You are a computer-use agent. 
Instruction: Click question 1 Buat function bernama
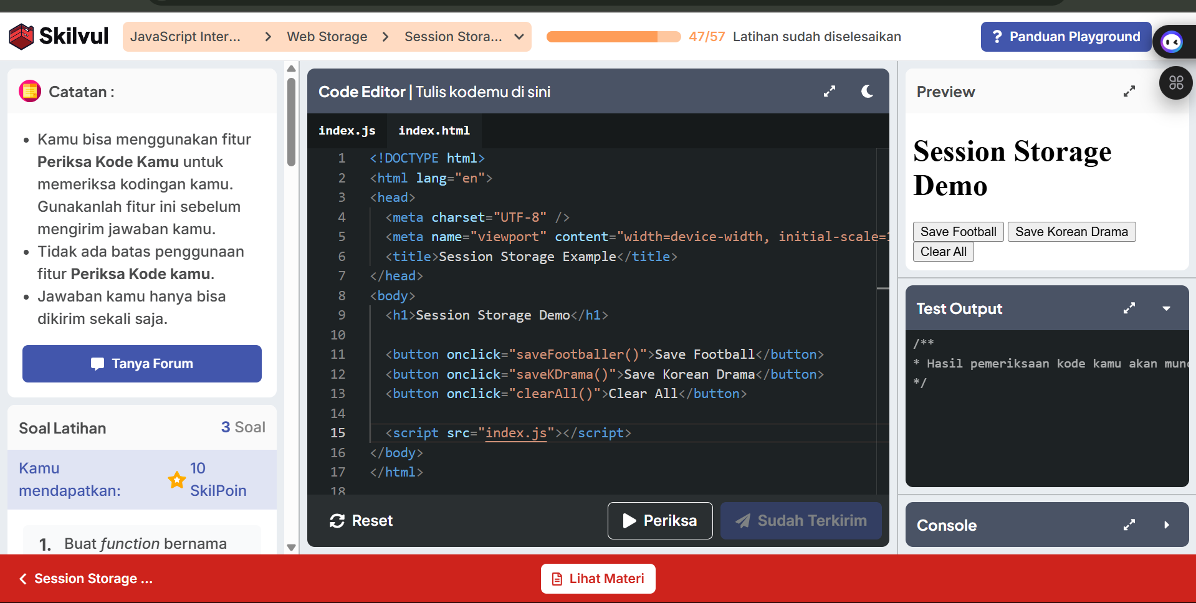142,543
